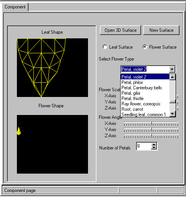Click the dropdown list scrollbar thumb
This screenshot has height=197, width=186.
(173, 101)
